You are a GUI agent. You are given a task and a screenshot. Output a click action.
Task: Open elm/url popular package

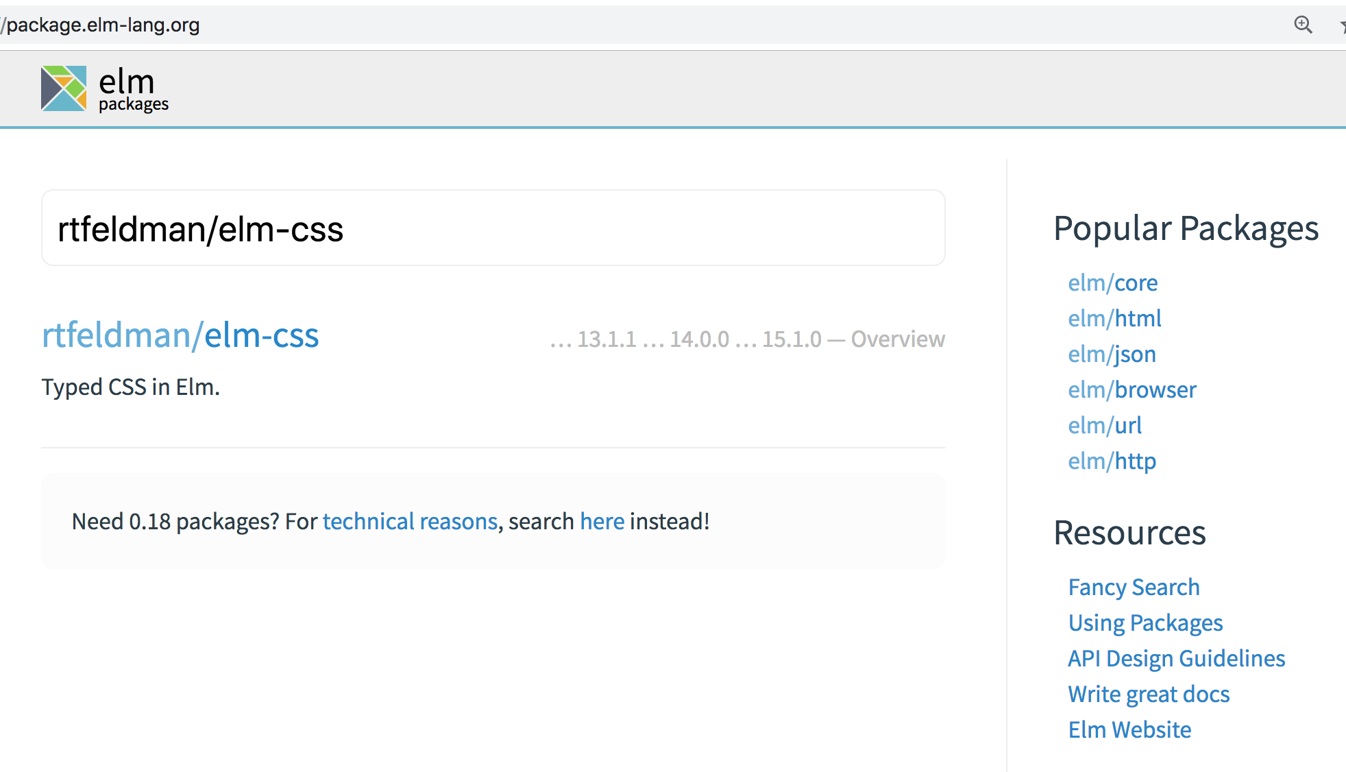[x=1105, y=426]
